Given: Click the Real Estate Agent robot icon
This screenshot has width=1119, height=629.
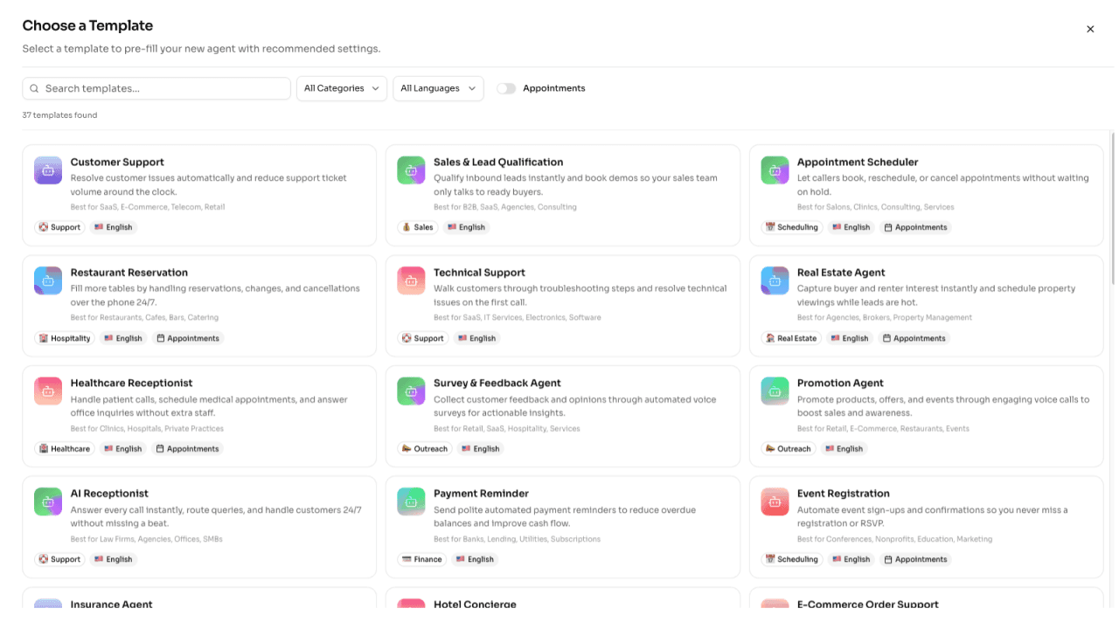Looking at the screenshot, I should click(775, 280).
